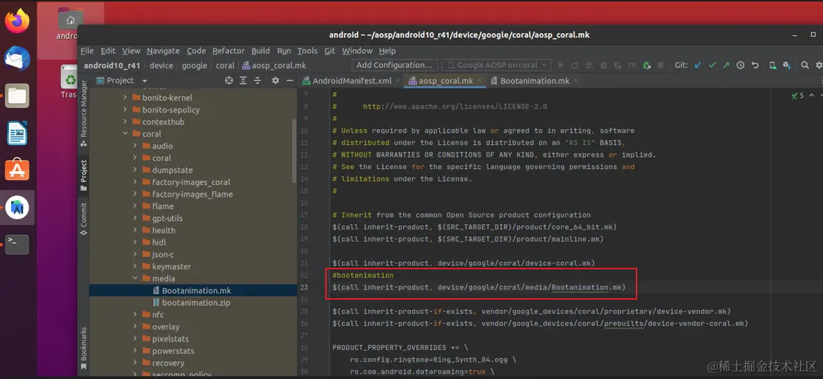The width and height of the screenshot is (823, 379).
Task: Click the green Run play icon
Action: (x=561, y=65)
